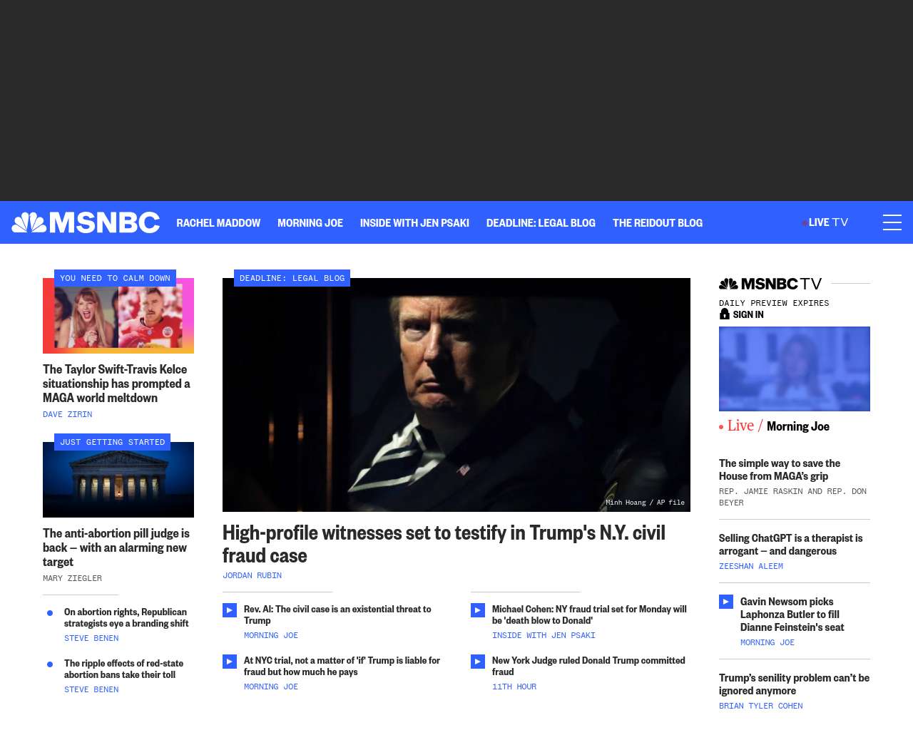This screenshot has height=730, width=913.
Task: Click the Supreme Court building thumbnail
Action: click(118, 480)
